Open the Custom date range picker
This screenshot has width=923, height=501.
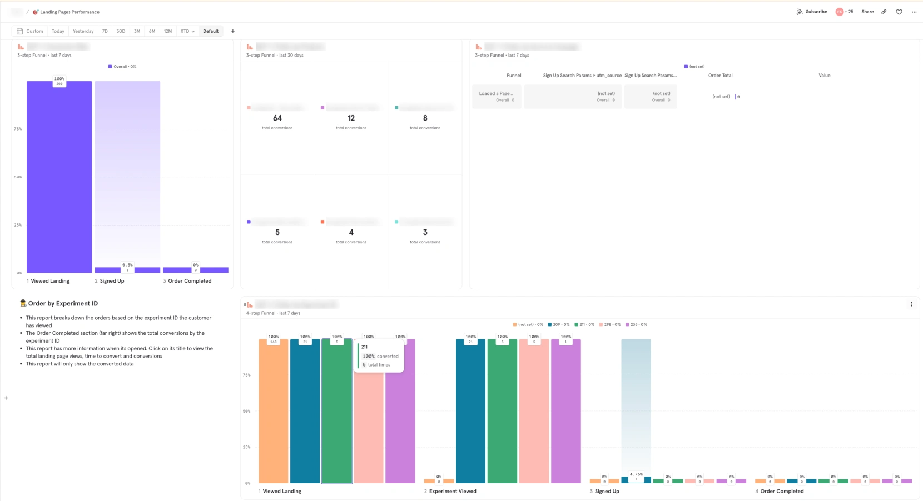click(33, 31)
